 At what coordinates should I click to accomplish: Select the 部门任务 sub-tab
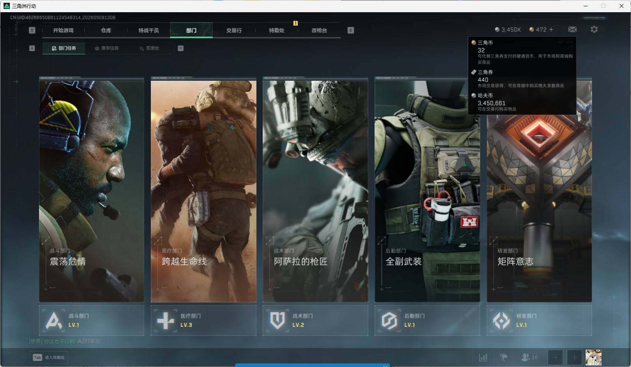[64, 48]
